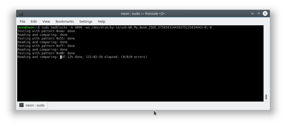Open the Edit menu
286x126 pixels.
(x=34, y=21)
